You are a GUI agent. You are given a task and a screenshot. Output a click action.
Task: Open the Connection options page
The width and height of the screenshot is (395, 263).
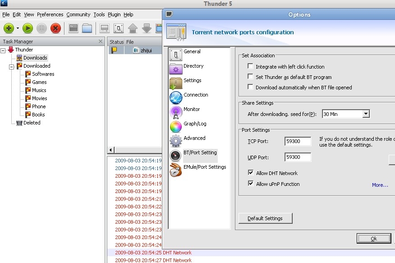pyautogui.click(x=196, y=95)
